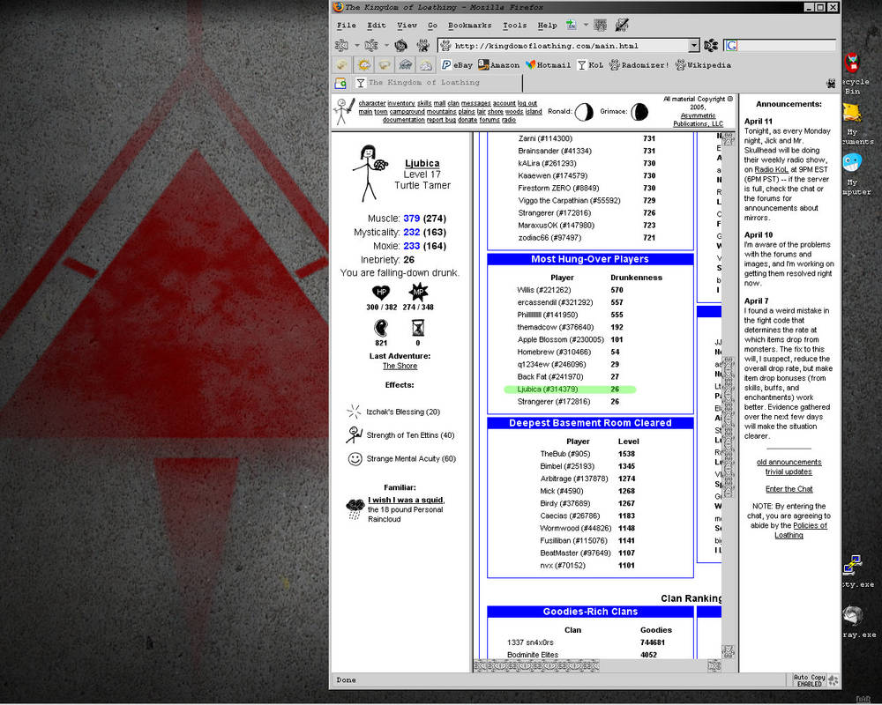
Task: Click Willis (#221262) in Most Hung-Over list
Action: point(544,290)
